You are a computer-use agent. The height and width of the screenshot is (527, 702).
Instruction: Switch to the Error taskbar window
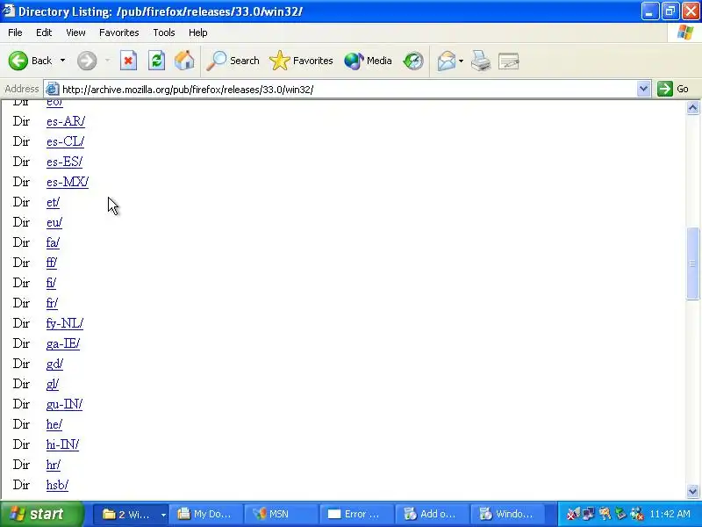tap(357, 514)
